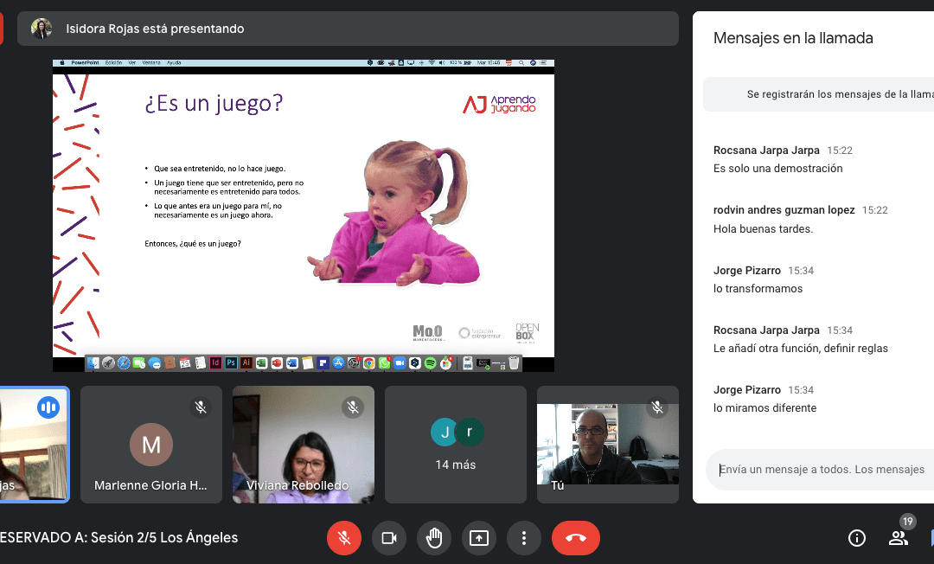Leave the call with the red hang-up button

point(575,538)
